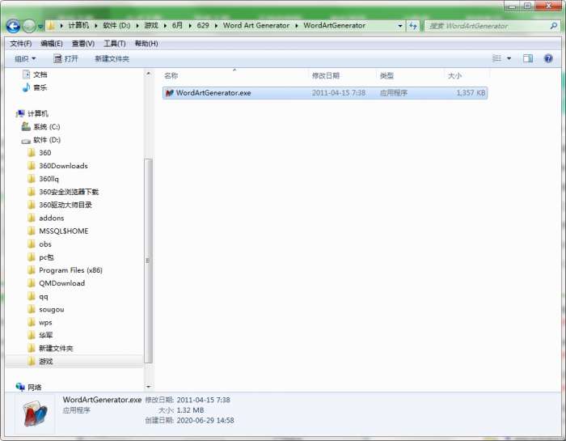The image size is (566, 441).
Task: Open the 编辑(E) menu
Action: pos(52,44)
